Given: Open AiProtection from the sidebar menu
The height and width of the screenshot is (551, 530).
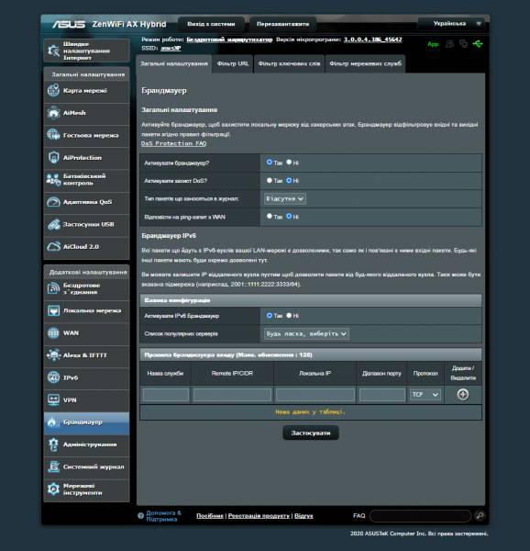Looking at the screenshot, I should pyautogui.click(x=86, y=158).
